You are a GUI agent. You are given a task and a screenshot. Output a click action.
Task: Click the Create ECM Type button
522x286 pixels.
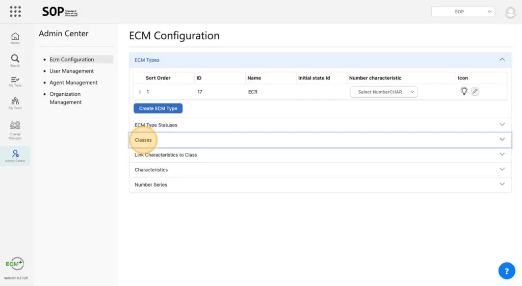pyautogui.click(x=158, y=109)
